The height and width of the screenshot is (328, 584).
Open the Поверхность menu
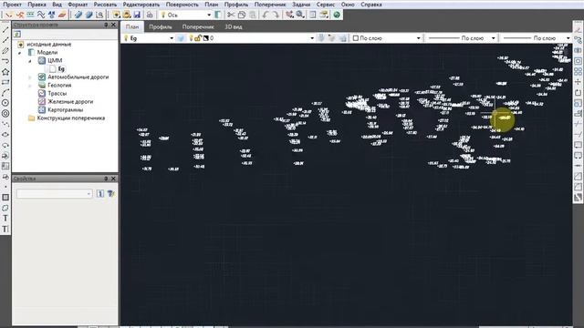coord(182,5)
